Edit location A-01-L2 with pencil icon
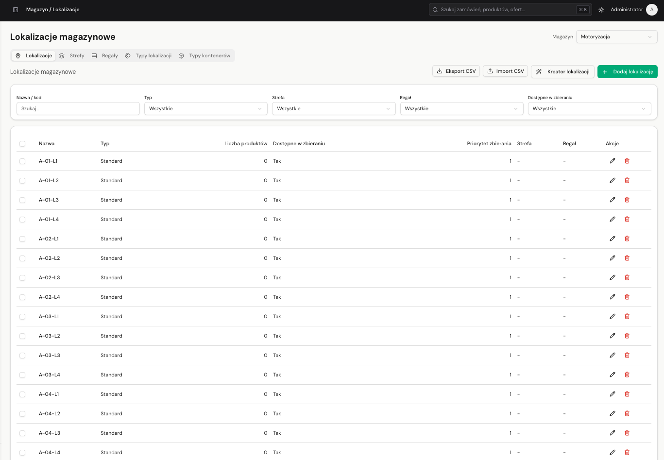The height and width of the screenshot is (460, 664). pyautogui.click(x=613, y=180)
